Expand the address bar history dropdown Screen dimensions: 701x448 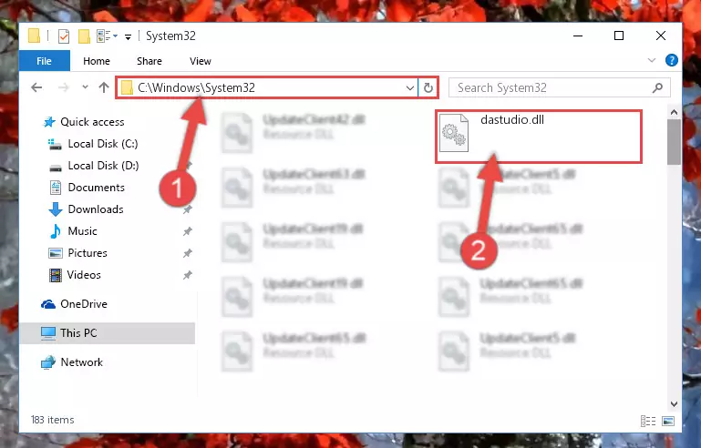click(409, 88)
